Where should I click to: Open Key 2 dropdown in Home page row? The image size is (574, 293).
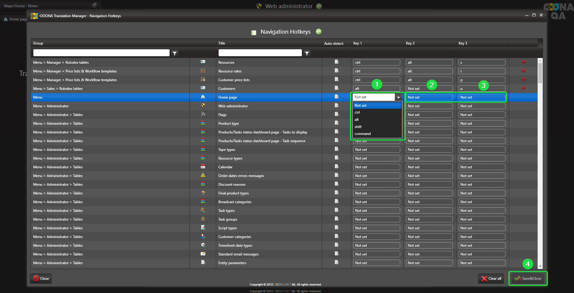pyautogui.click(x=429, y=97)
